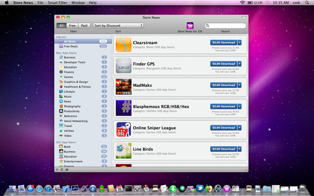Viewport: 314px width, 196px height.
Task: Select Book under iOS App Store
Action: (x=83, y=147)
